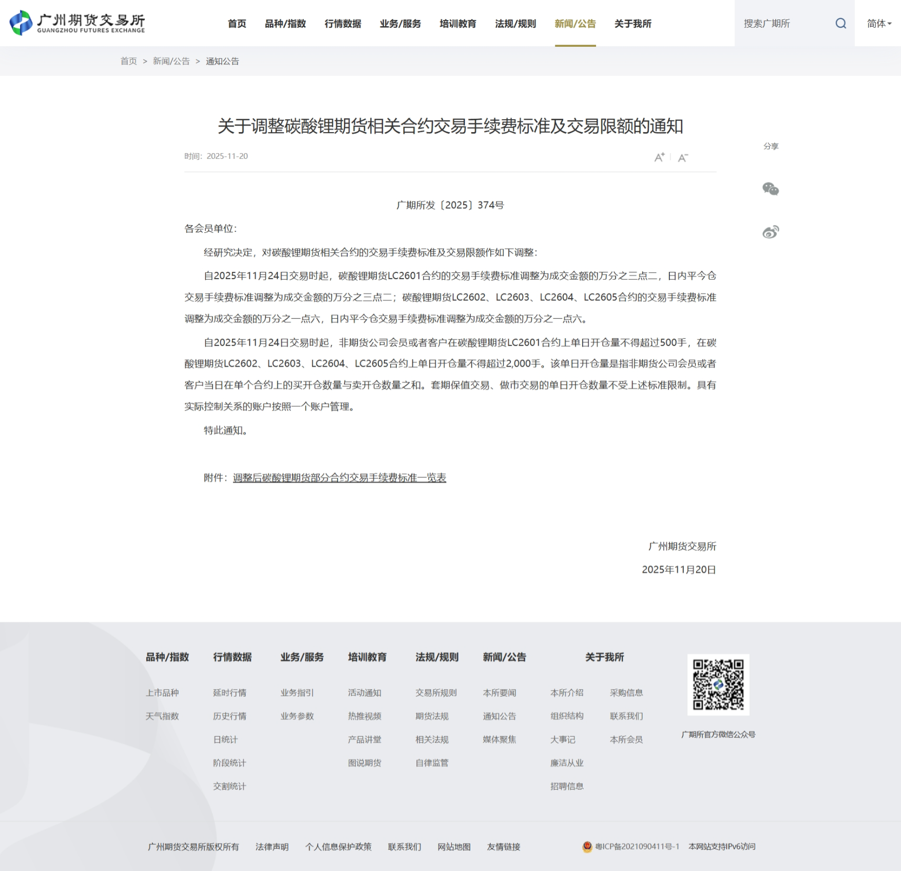The image size is (901, 871).
Task: Type in the 搜索广期所 search field
Action: click(783, 24)
